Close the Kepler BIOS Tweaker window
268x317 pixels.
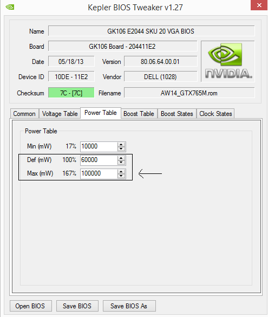click(x=259, y=5)
